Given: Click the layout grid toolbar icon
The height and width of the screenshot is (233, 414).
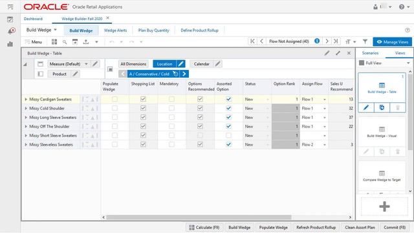Looking at the screenshot, I should tap(54, 41).
